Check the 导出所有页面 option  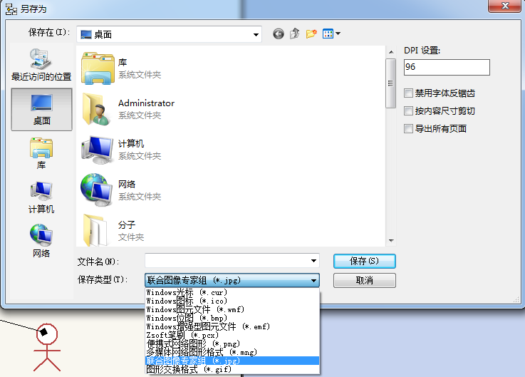tap(408, 129)
